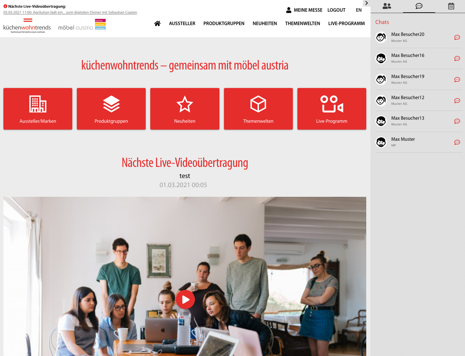Click the LOGOUT link
Screen dimensions: 465x356
336,10
